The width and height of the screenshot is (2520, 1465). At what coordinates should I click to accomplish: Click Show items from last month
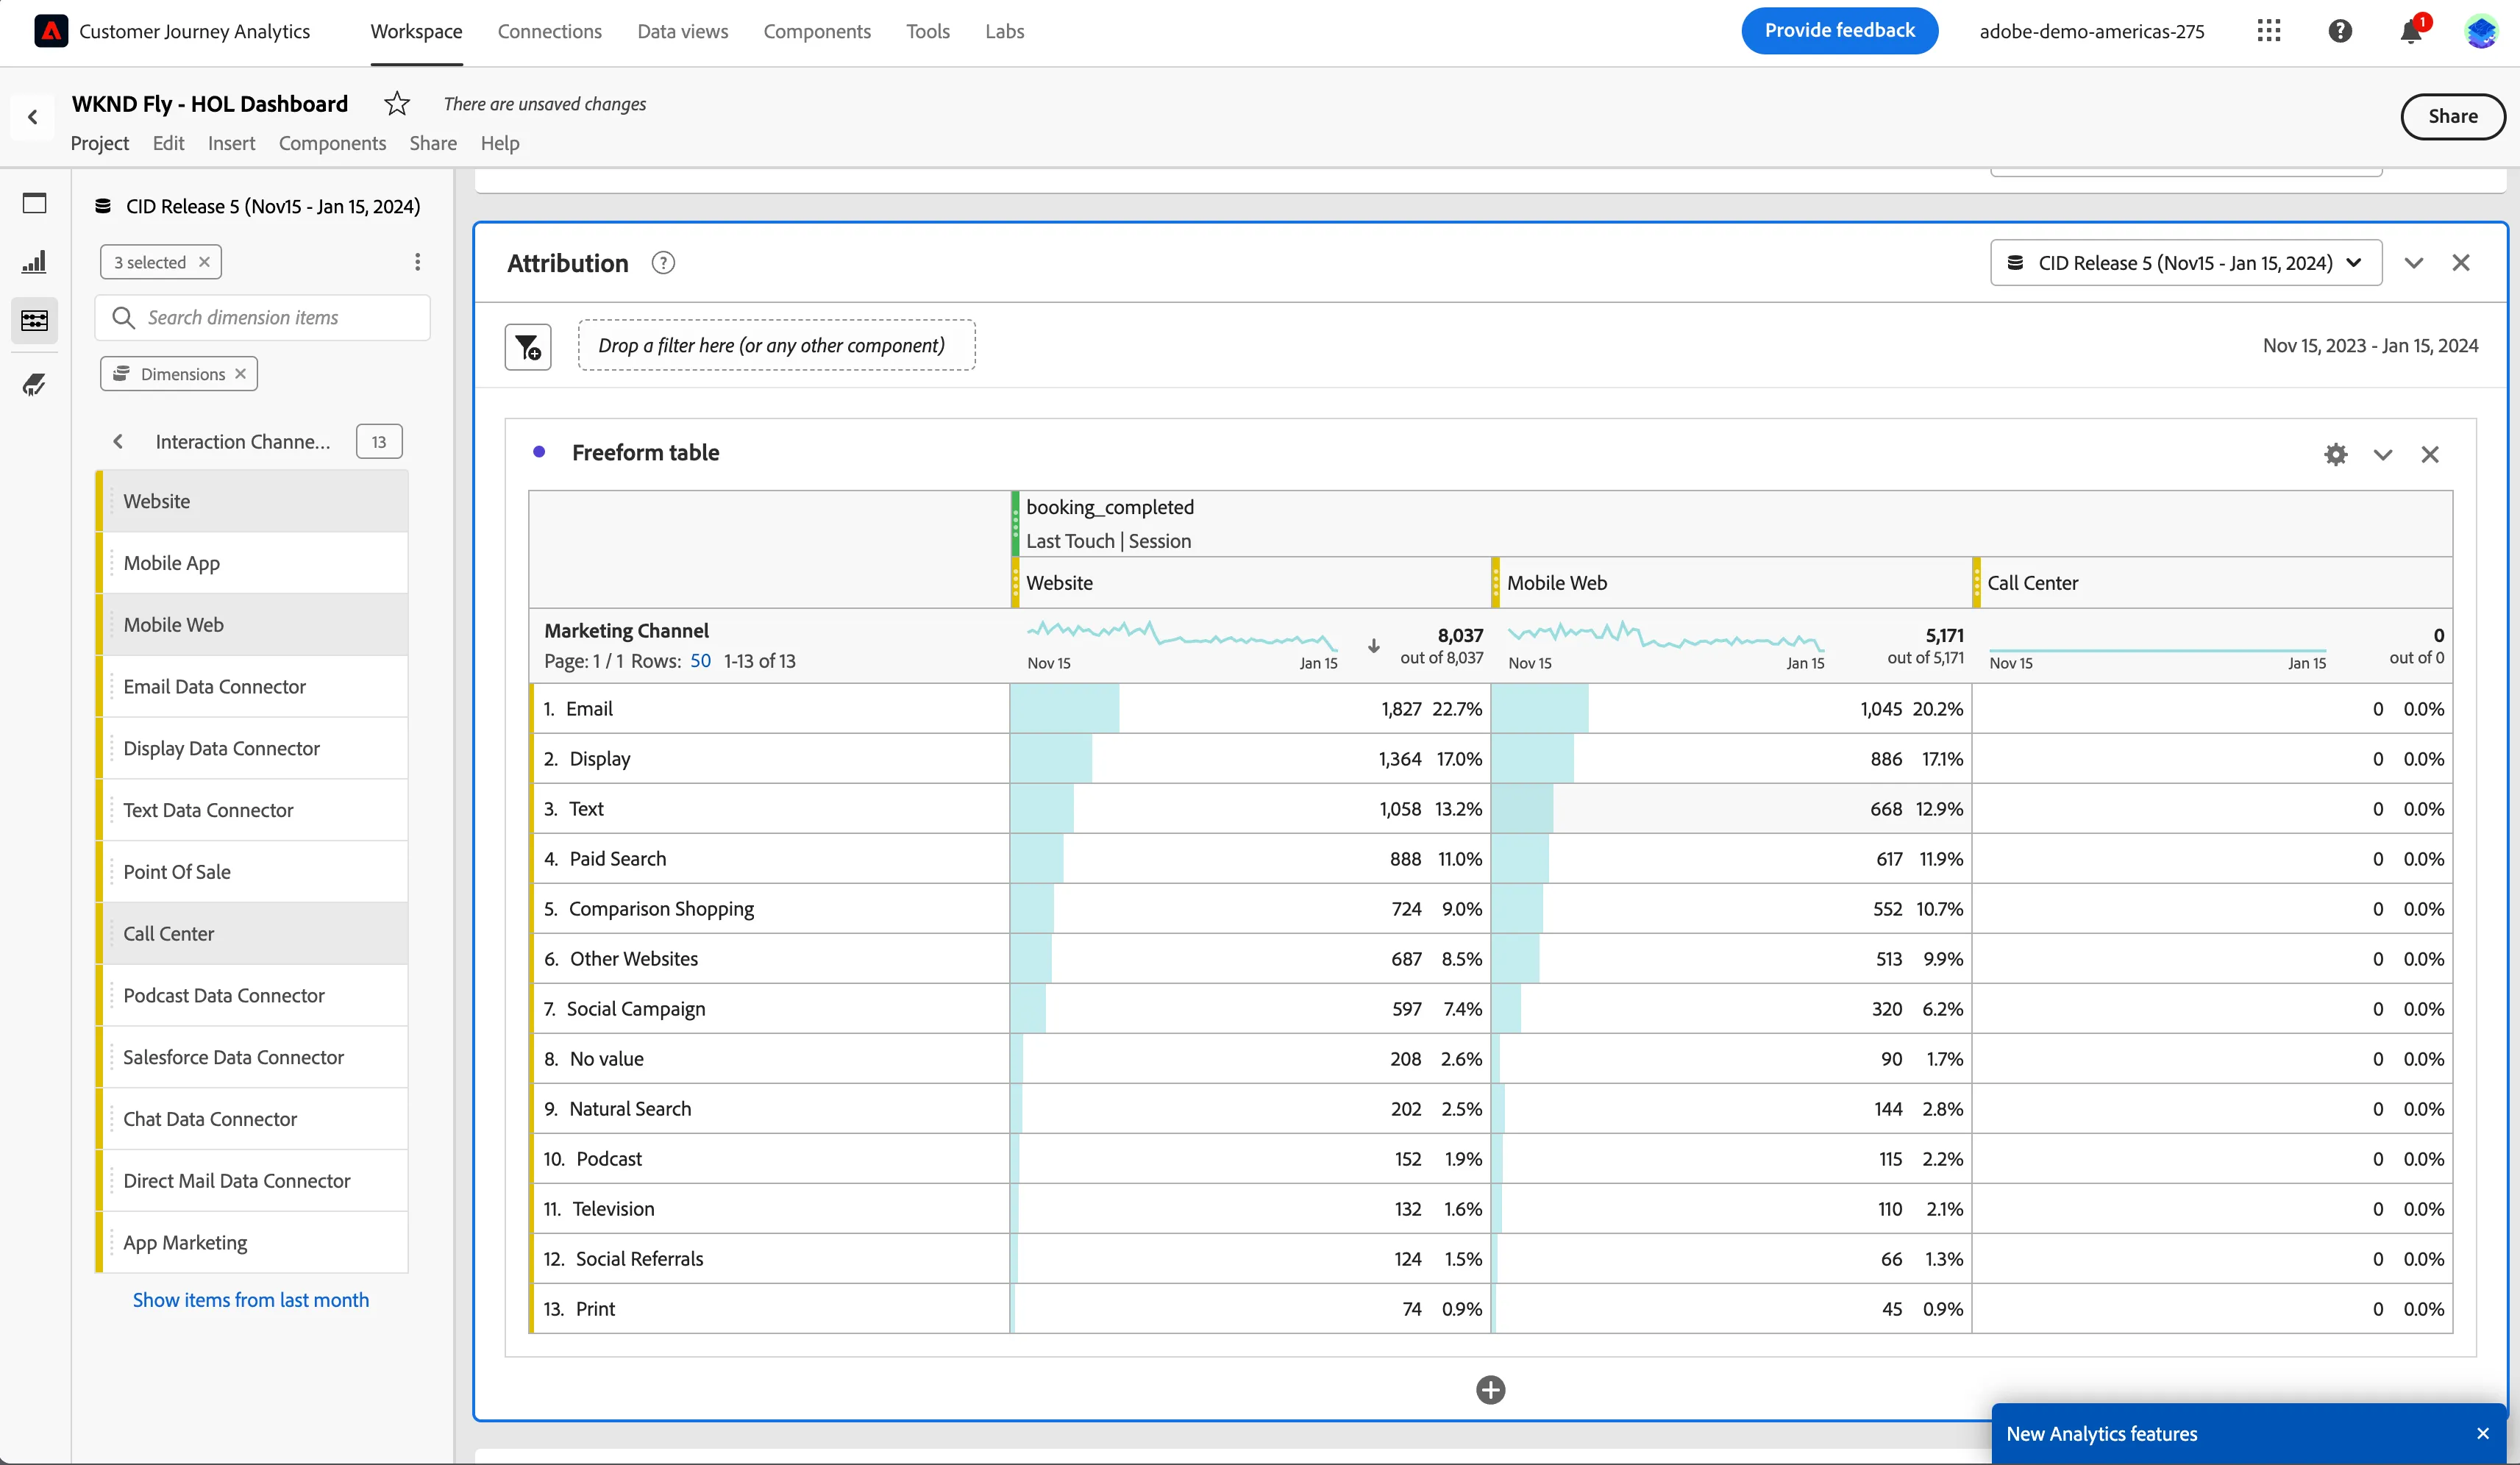pos(251,1300)
